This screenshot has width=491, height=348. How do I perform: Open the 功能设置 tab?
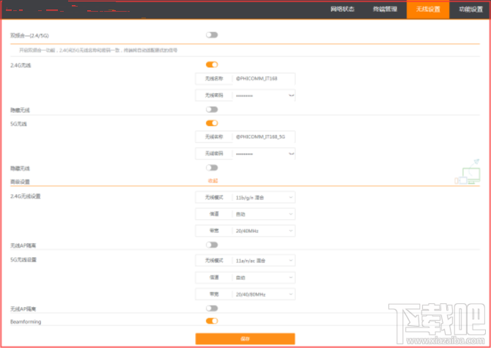point(470,10)
